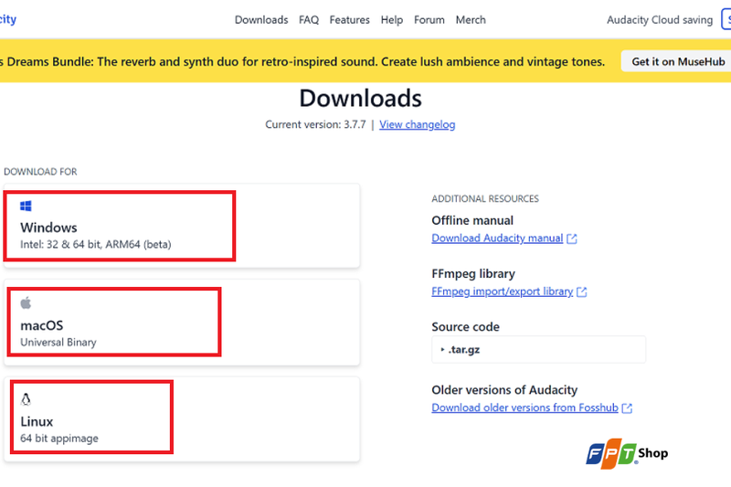This screenshot has height=487, width=731.
Task: Go to Features in the top navigation
Action: point(349,20)
